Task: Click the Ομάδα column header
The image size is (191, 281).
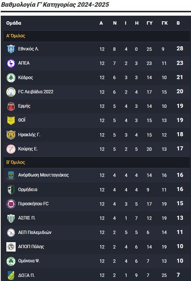Action: pos(14,23)
